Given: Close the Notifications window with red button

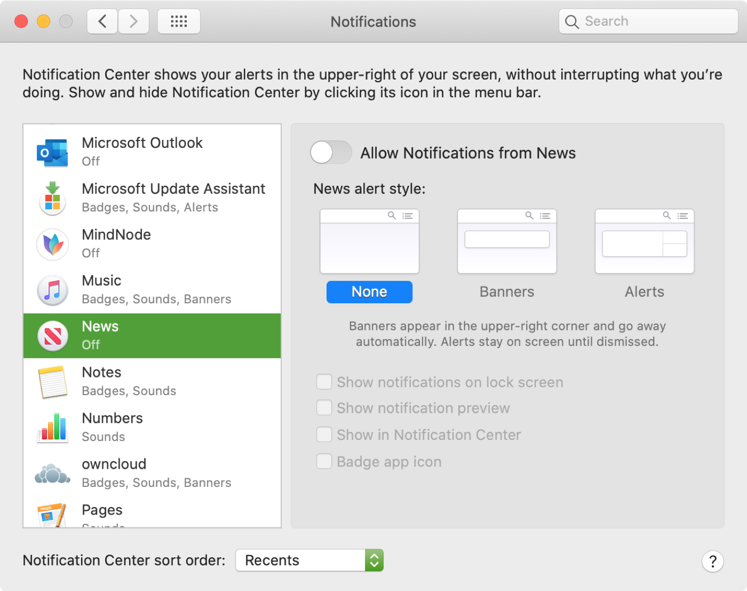Looking at the screenshot, I should [x=21, y=21].
